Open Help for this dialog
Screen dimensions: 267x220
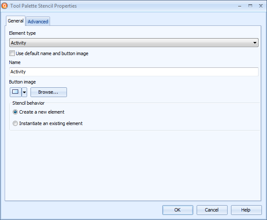(x=246, y=210)
